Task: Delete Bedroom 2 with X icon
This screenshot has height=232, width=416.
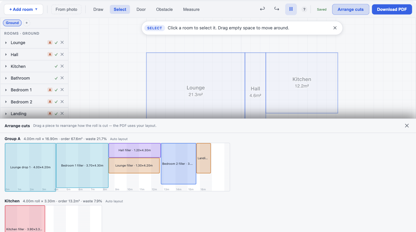Action: coord(62,102)
